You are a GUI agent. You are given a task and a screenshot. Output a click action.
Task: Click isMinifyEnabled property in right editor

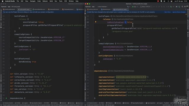115,22
